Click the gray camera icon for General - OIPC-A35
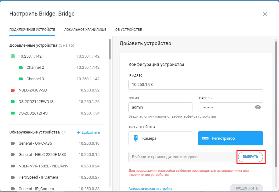 (x=13, y=143)
